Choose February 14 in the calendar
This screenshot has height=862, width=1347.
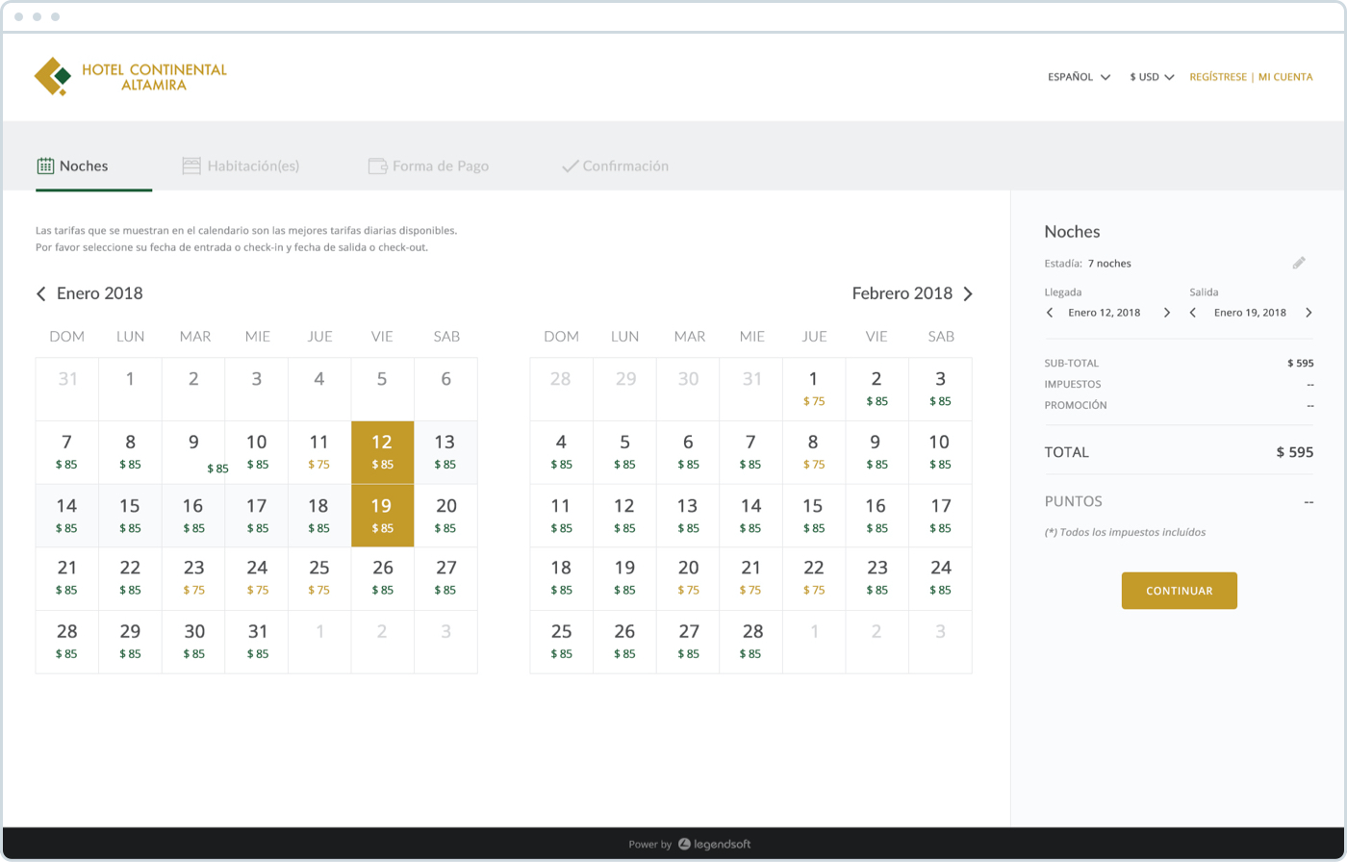click(751, 515)
